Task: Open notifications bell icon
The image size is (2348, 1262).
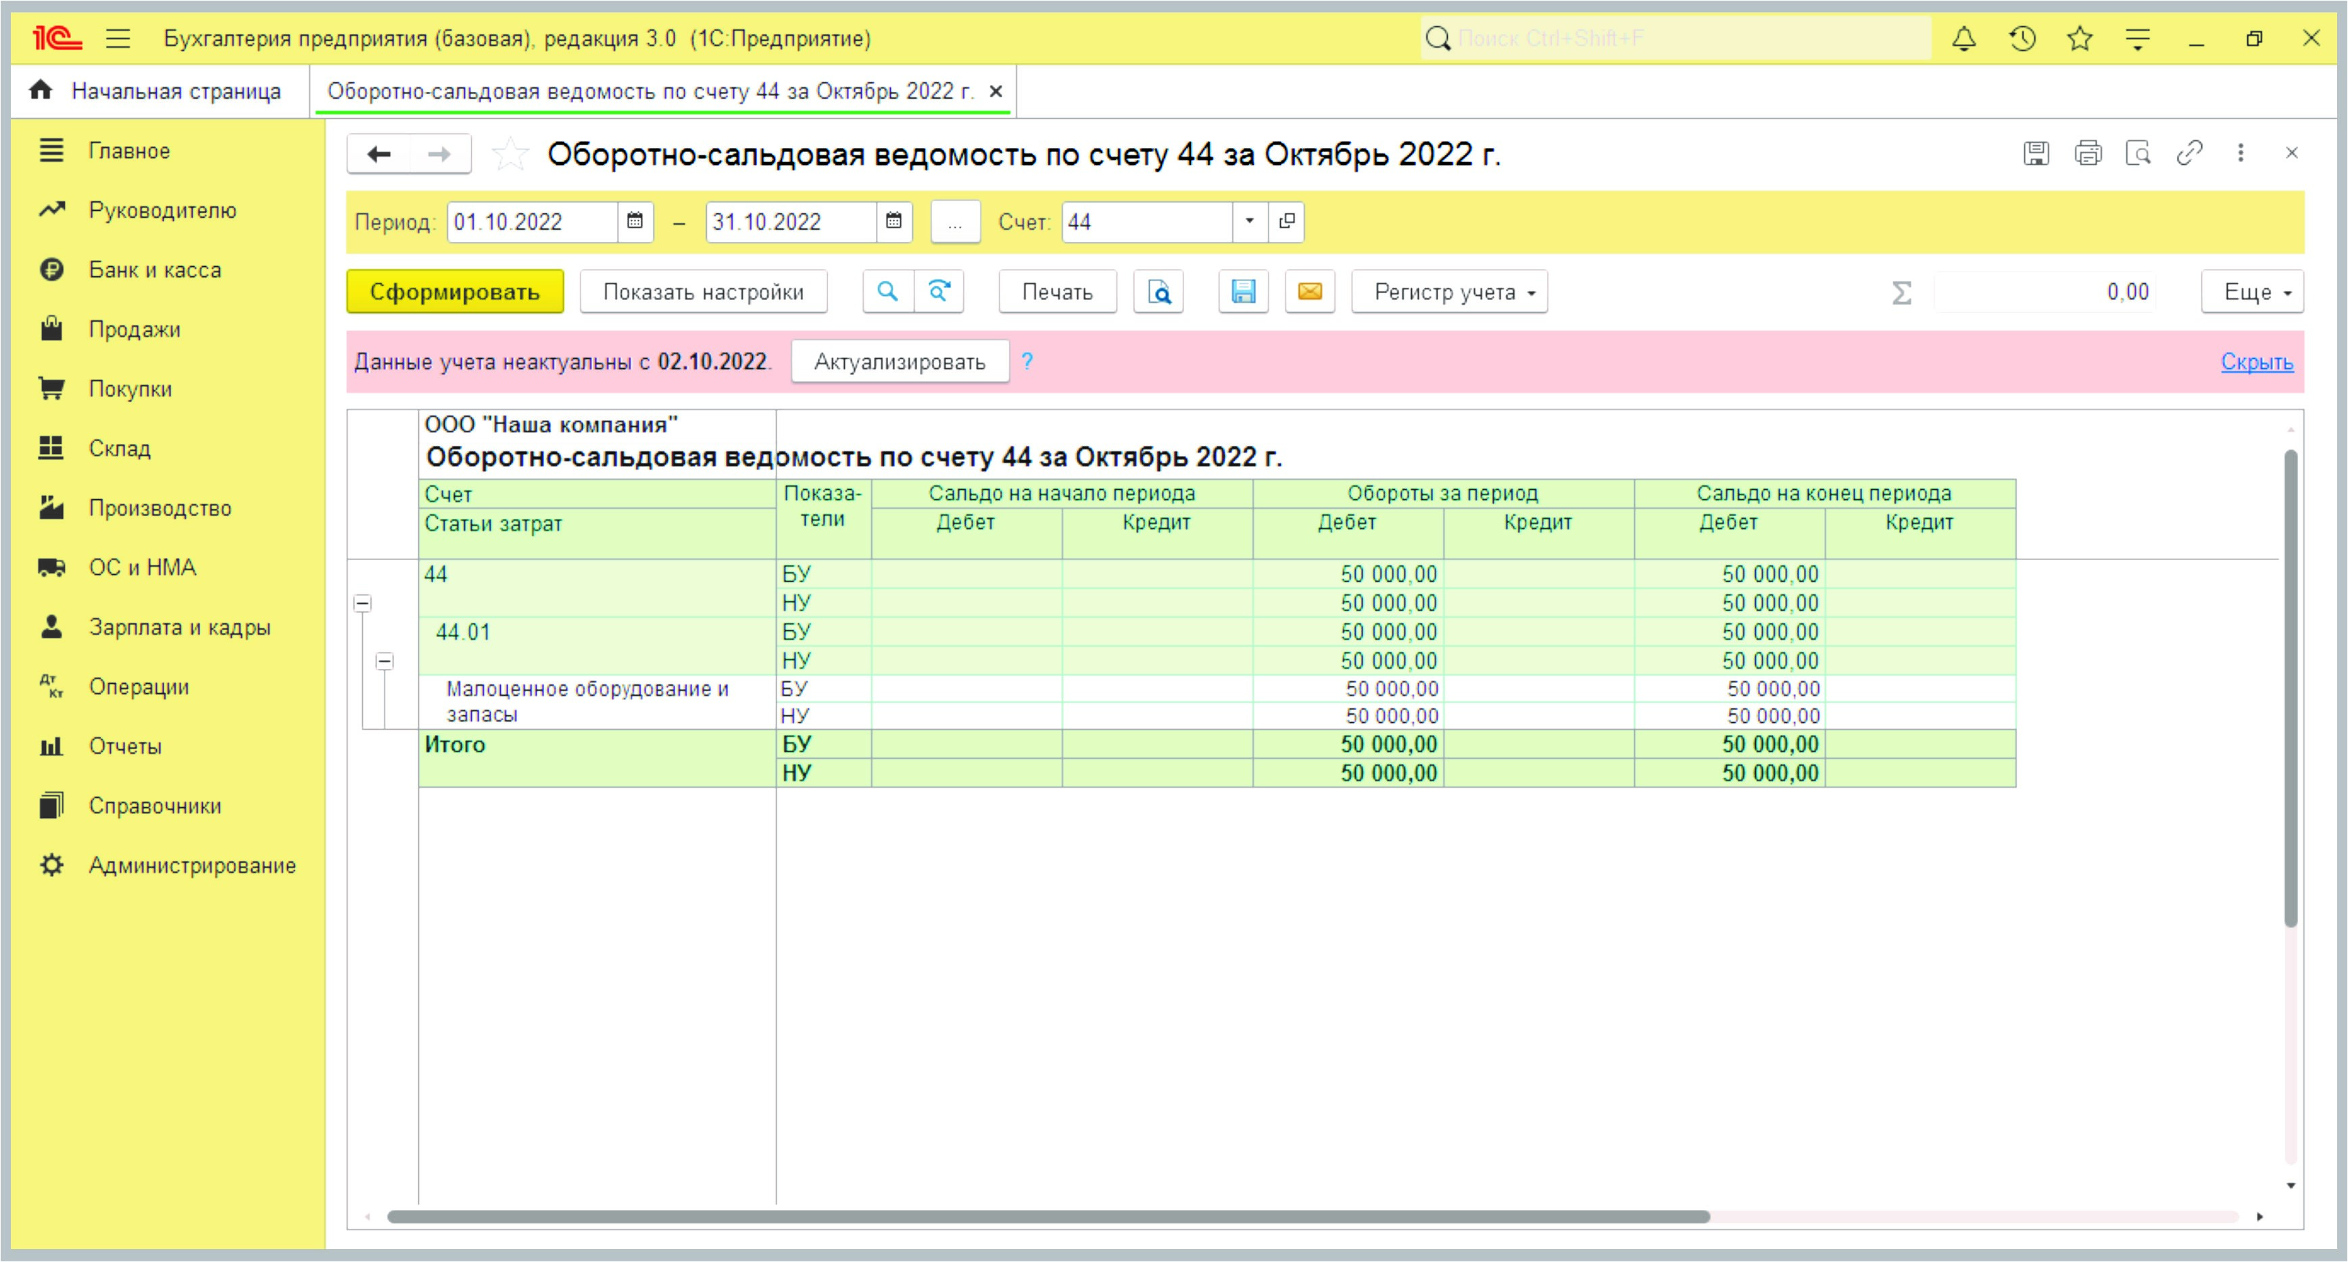Action: coord(1963,39)
